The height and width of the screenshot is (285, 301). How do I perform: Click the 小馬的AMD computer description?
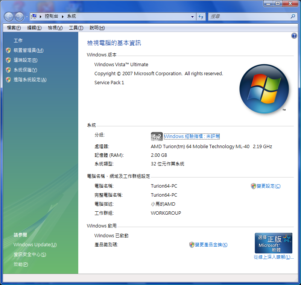163,204
